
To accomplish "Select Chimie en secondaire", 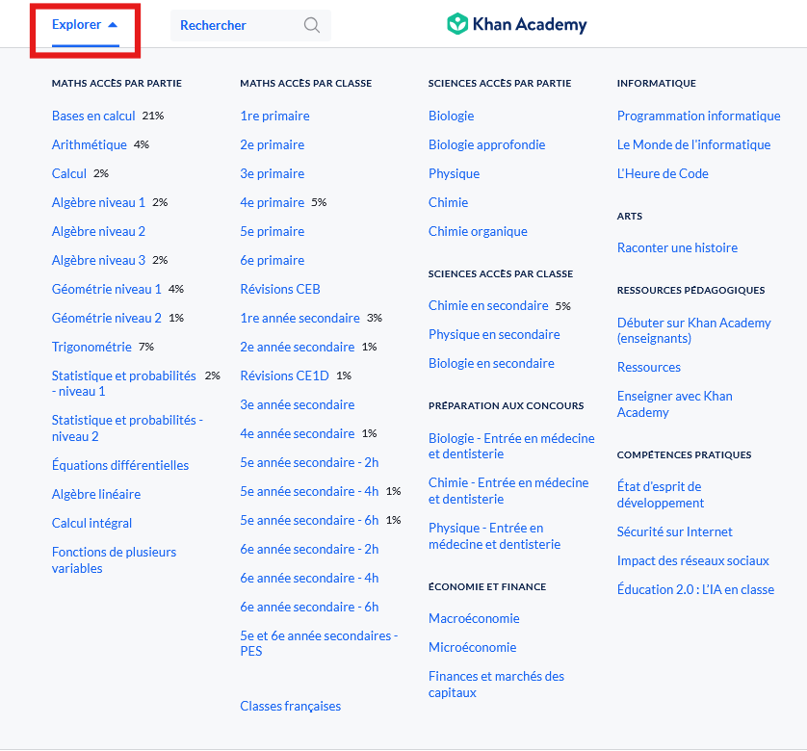I will 488,306.
